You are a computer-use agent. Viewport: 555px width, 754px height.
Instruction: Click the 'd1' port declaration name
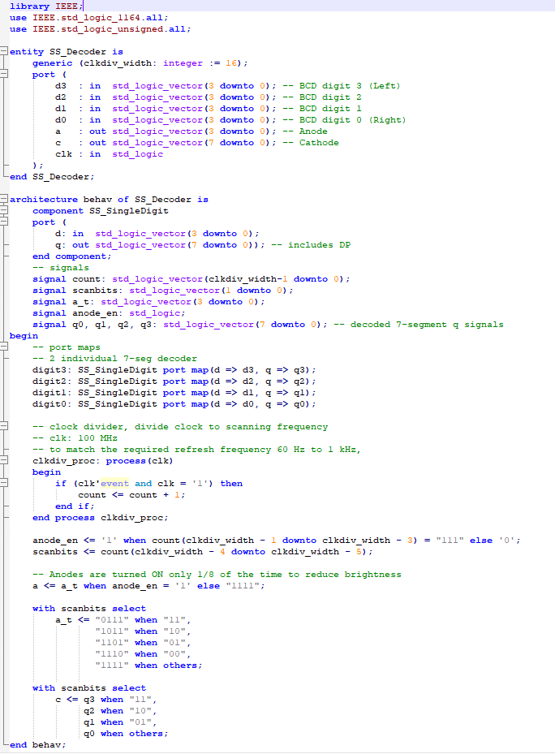[61, 109]
